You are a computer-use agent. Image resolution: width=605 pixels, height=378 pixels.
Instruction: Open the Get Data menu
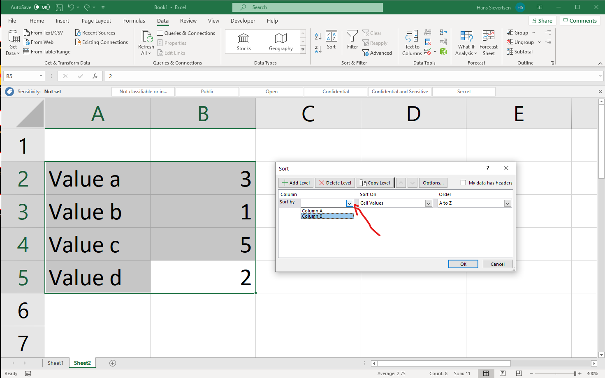click(13, 43)
